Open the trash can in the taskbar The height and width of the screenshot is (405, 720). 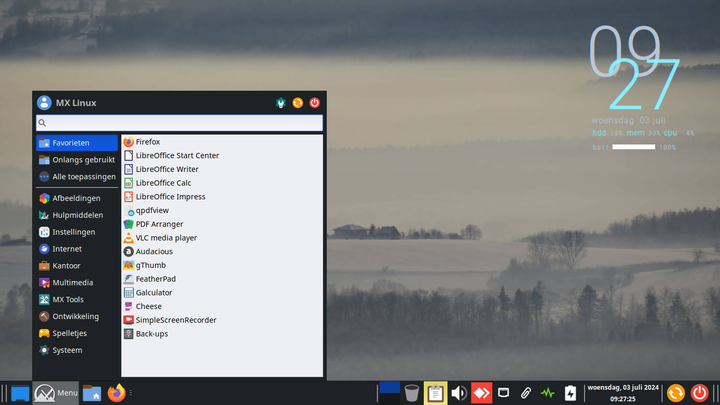coord(412,393)
